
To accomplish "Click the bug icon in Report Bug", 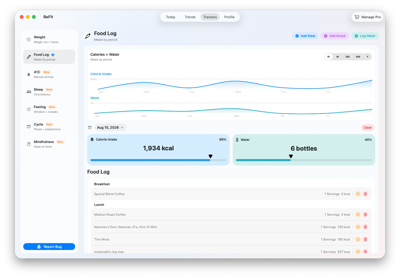I will point(39,247).
